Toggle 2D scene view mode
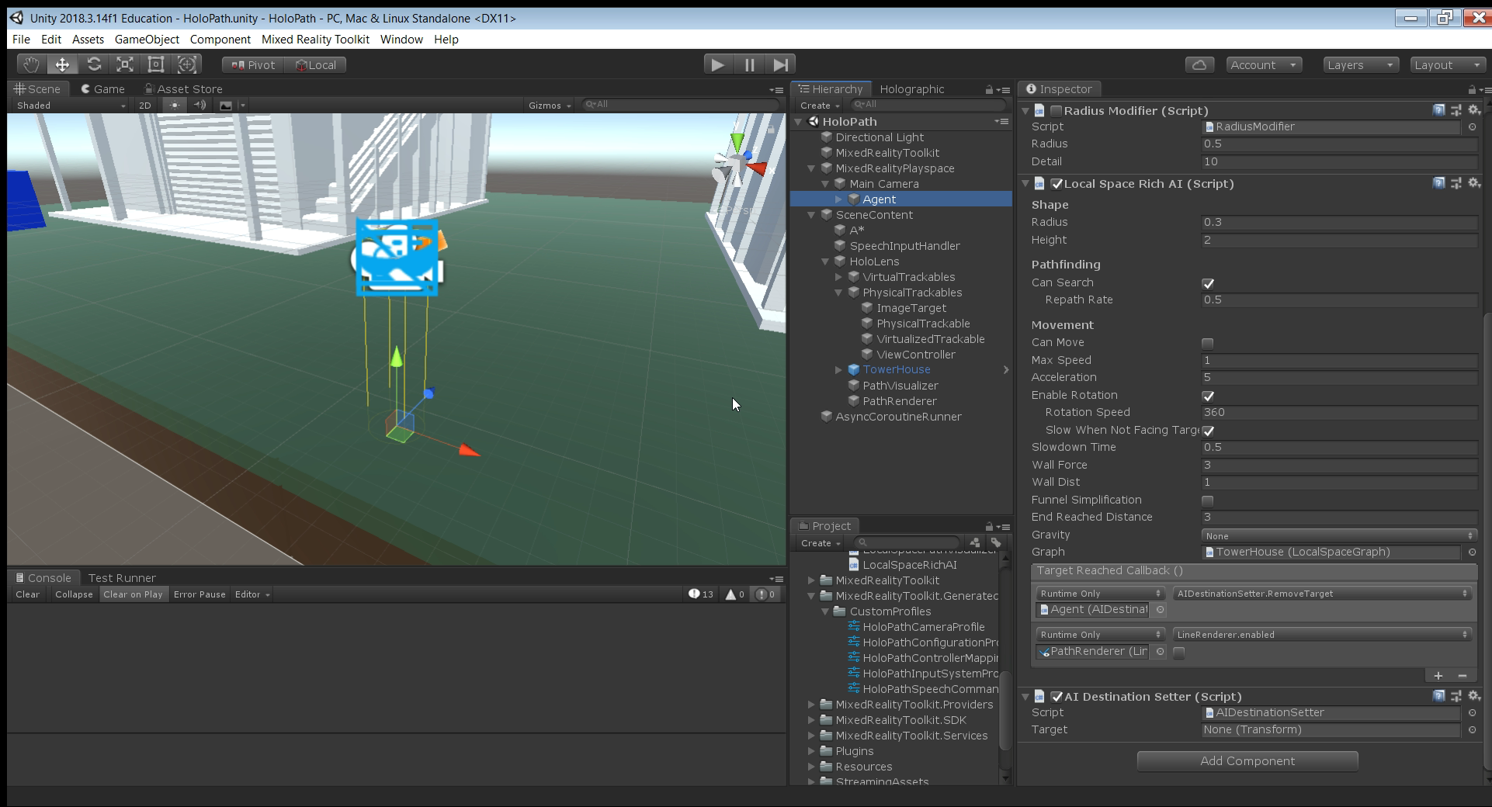This screenshot has width=1492, height=807. (x=145, y=106)
